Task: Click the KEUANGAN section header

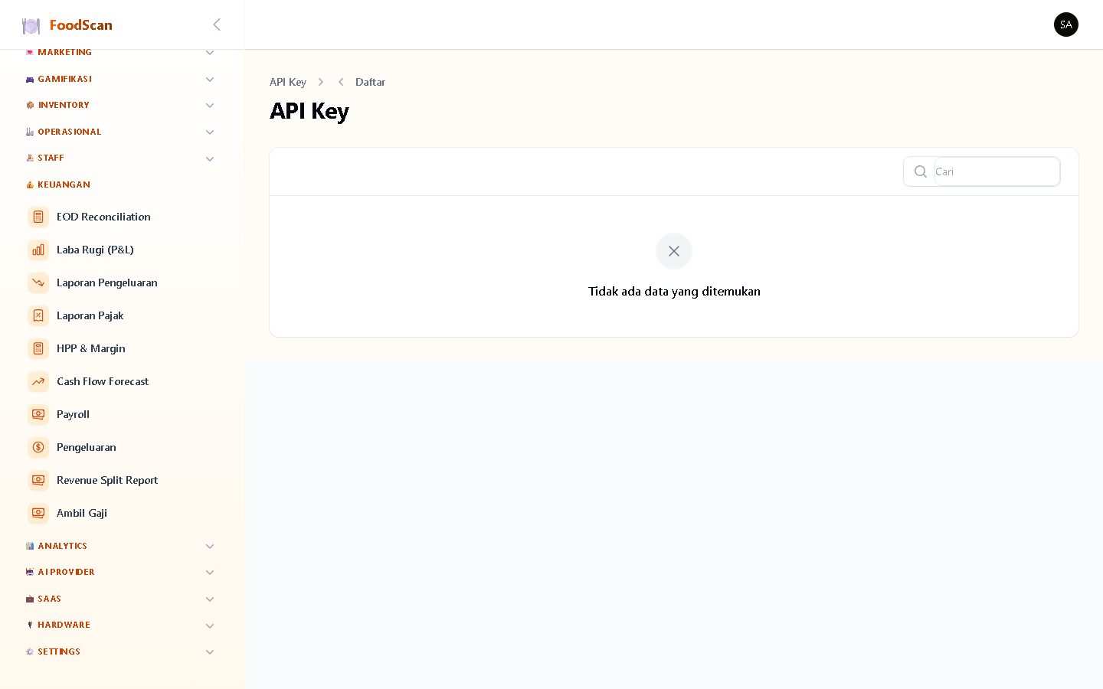Action: [64, 184]
